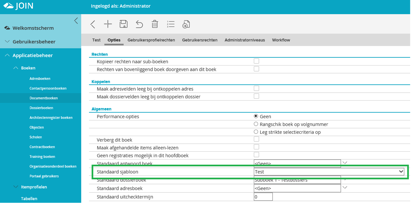Open the Standaard antwoord boek dropdown
Screen dimensions: 411x203
point(344,163)
